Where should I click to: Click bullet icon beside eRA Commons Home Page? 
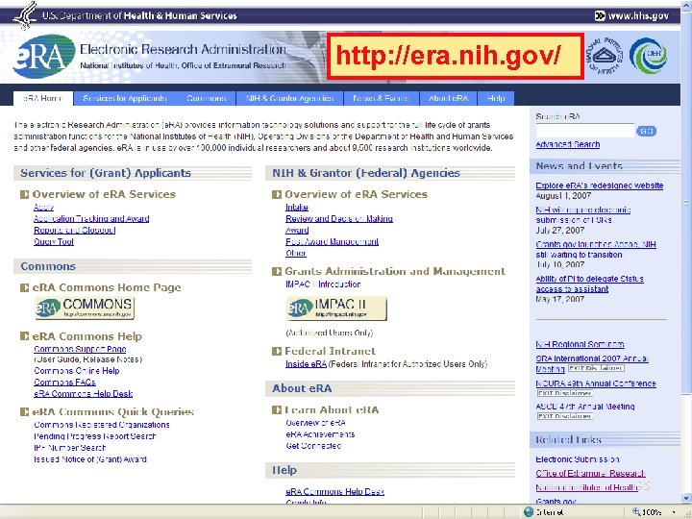coord(25,287)
